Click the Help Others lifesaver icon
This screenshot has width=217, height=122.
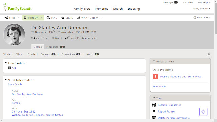pyautogui.click(x=195, y=17)
